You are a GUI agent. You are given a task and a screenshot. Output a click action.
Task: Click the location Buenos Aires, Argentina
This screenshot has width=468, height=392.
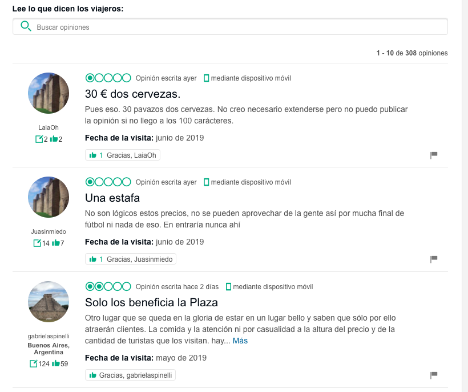click(49, 349)
